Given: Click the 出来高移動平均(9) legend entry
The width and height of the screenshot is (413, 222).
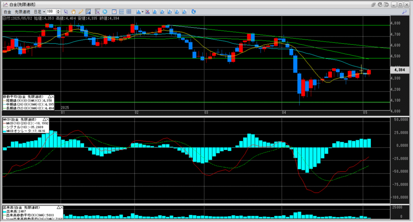Looking at the screenshot, I should 29,215.
